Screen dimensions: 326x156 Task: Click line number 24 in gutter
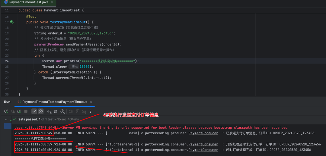[7, 61]
